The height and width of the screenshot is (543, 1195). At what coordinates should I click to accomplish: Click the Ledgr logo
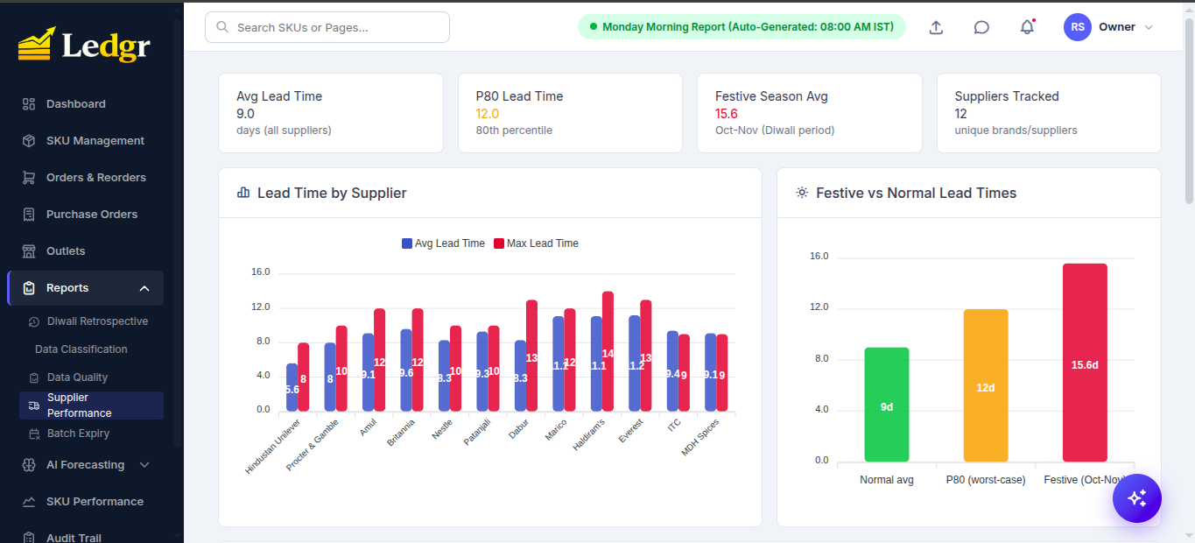tap(84, 44)
